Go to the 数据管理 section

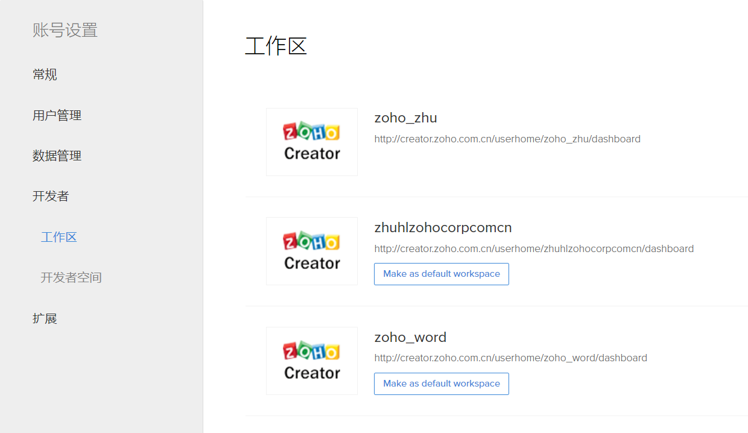57,156
